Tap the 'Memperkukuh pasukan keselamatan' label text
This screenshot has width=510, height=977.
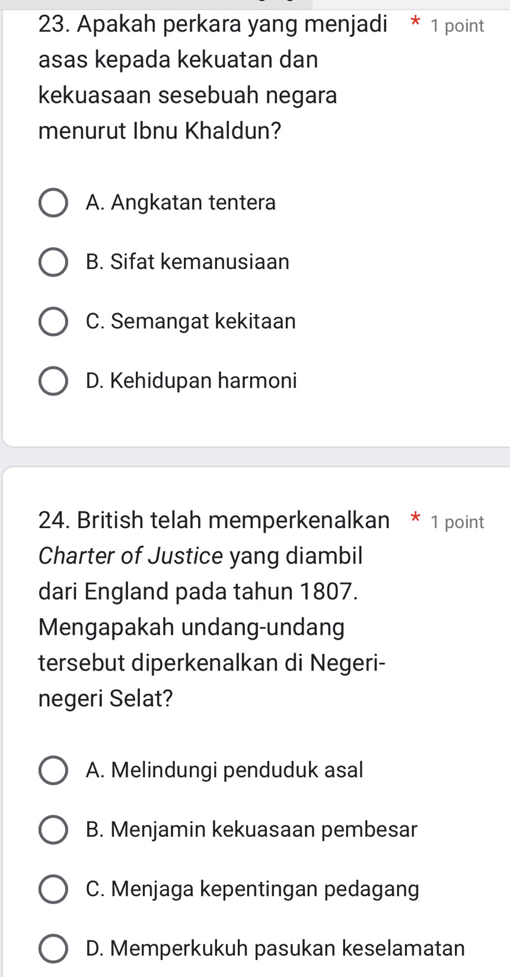tap(275, 948)
